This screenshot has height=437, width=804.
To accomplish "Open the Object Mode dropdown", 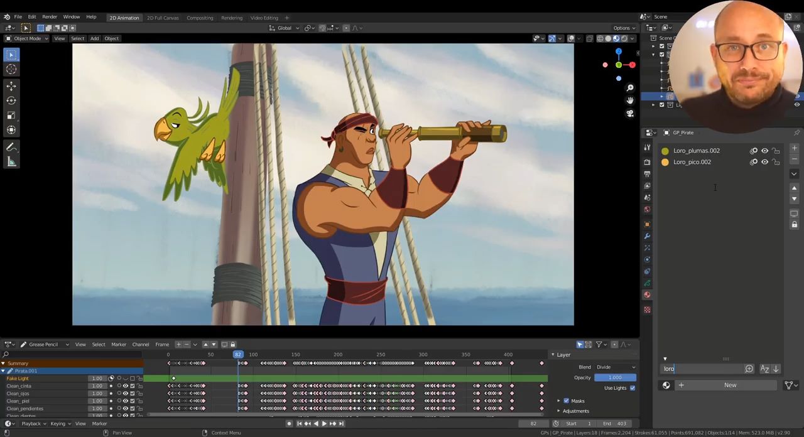I will coord(28,38).
